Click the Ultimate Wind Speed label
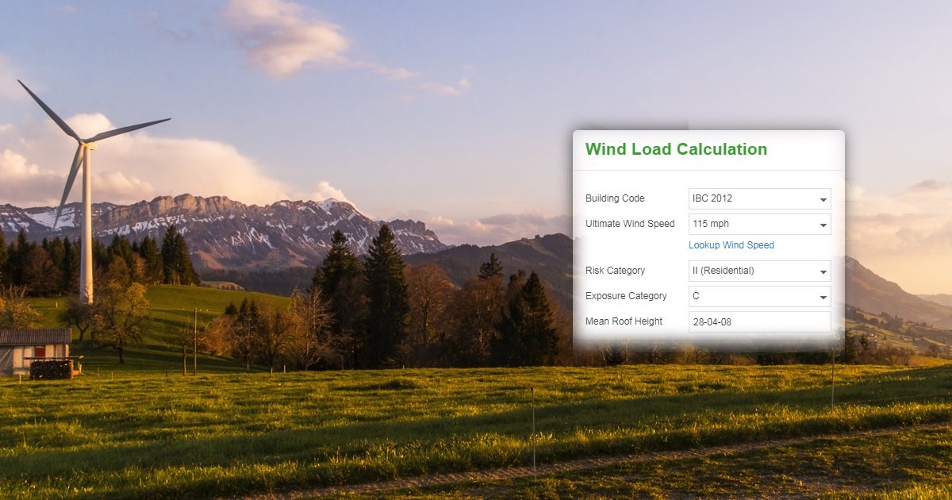Image resolution: width=952 pixels, height=500 pixels. click(x=630, y=224)
